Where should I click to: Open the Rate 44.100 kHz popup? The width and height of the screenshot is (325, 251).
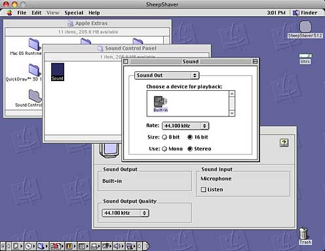185,125
